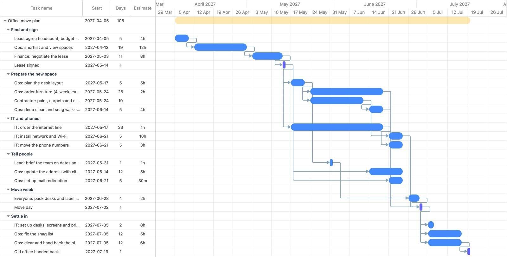Click the 12h estimate cell
Viewport: 507px width, 257px height.
coord(143,47)
